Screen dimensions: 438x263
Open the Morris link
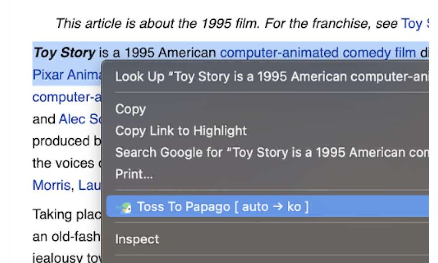(x=51, y=185)
